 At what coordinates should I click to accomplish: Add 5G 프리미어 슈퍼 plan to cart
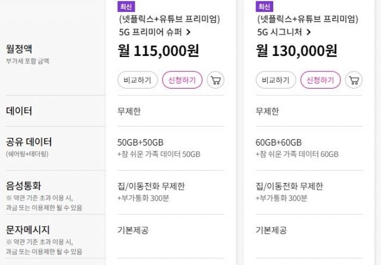pyautogui.click(x=216, y=80)
